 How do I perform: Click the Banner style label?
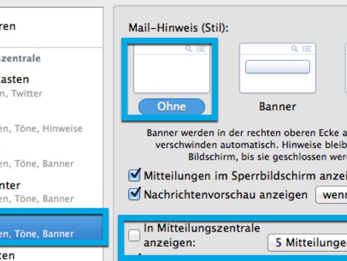278,107
